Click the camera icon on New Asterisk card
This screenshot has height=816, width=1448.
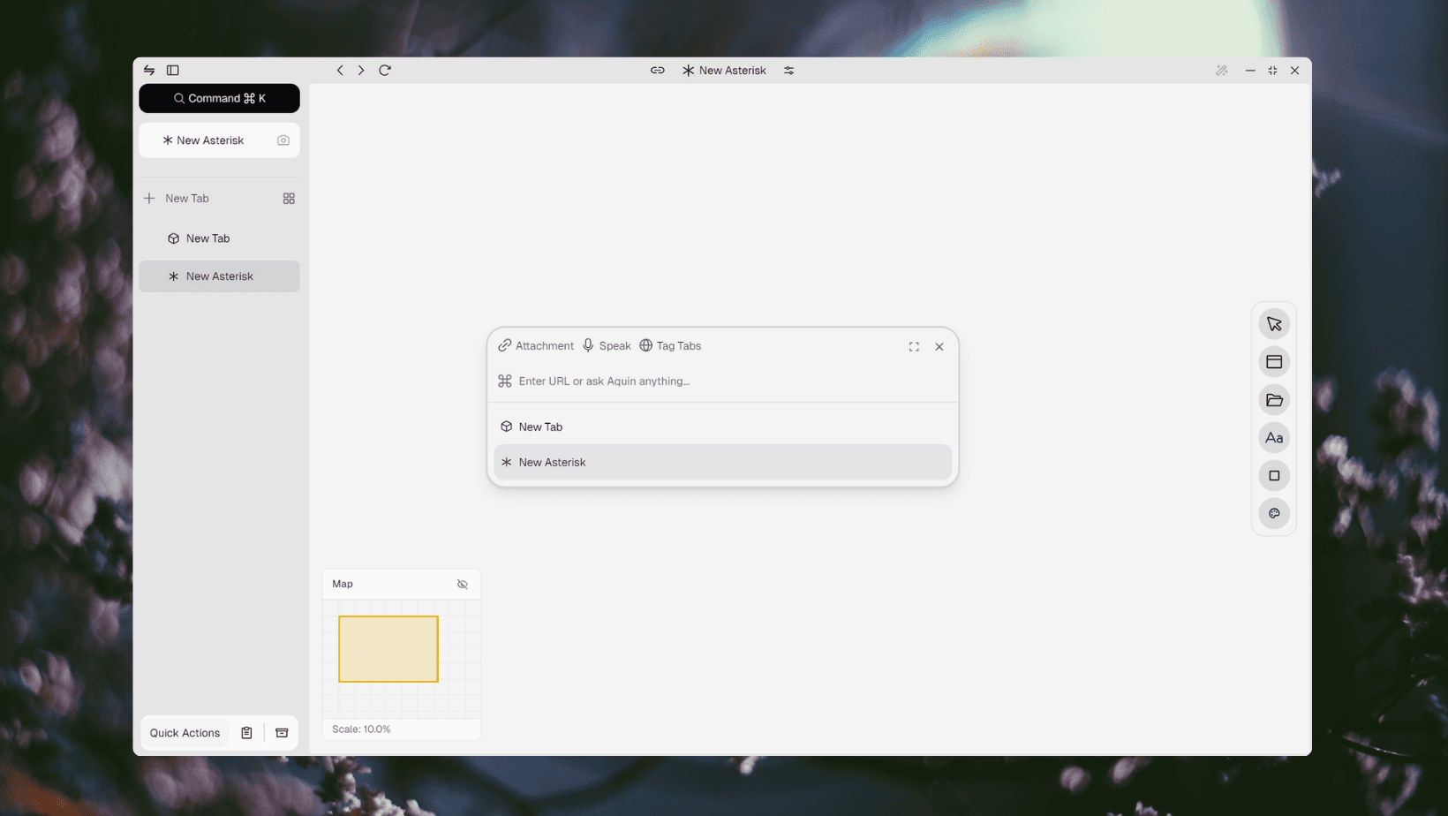[283, 140]
